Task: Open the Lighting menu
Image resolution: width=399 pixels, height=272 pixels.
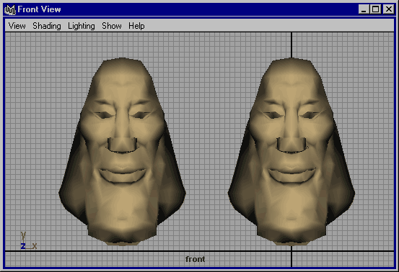Action: pos(82,26)
